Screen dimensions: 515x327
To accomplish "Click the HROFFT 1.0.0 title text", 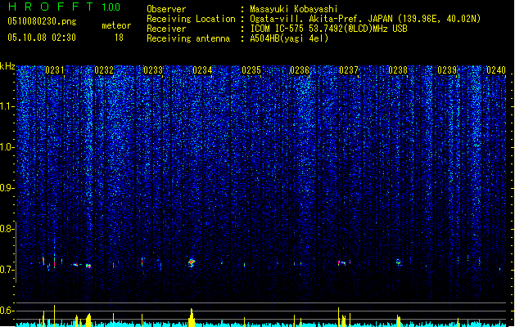I will pyautogui.click(x=65, y=7).
